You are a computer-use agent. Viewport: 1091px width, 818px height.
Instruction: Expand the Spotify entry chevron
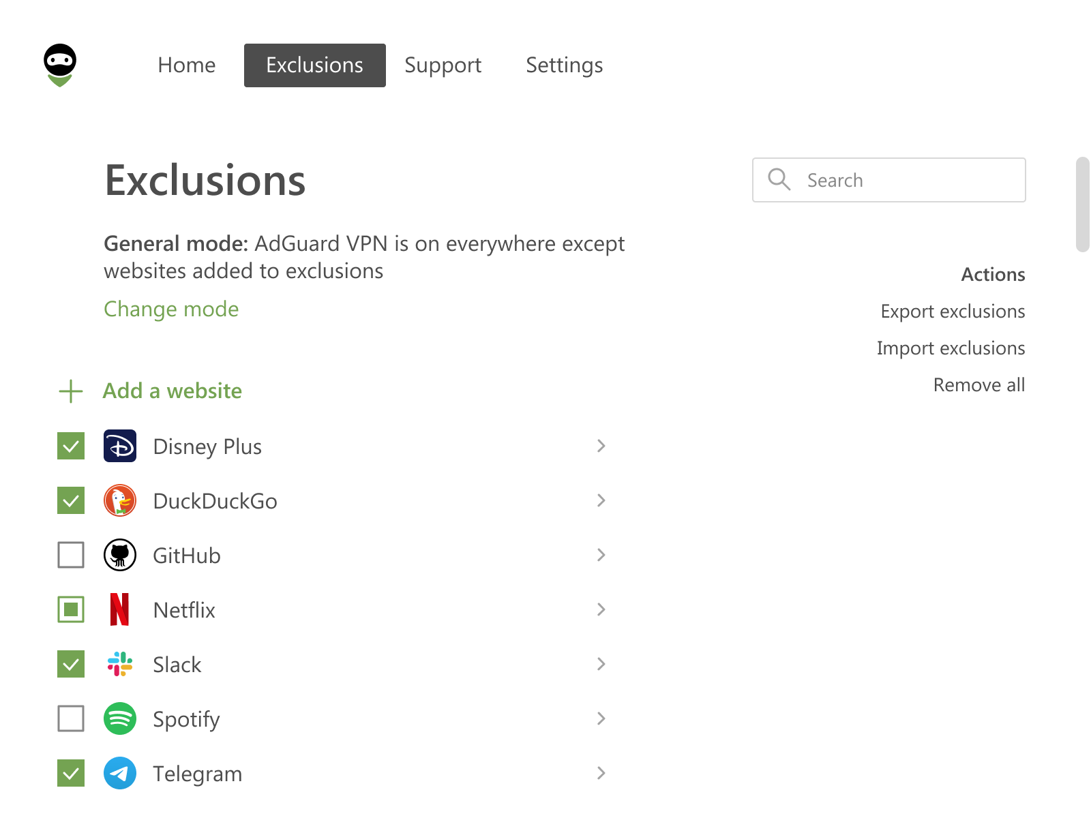[x=601, y=719]
